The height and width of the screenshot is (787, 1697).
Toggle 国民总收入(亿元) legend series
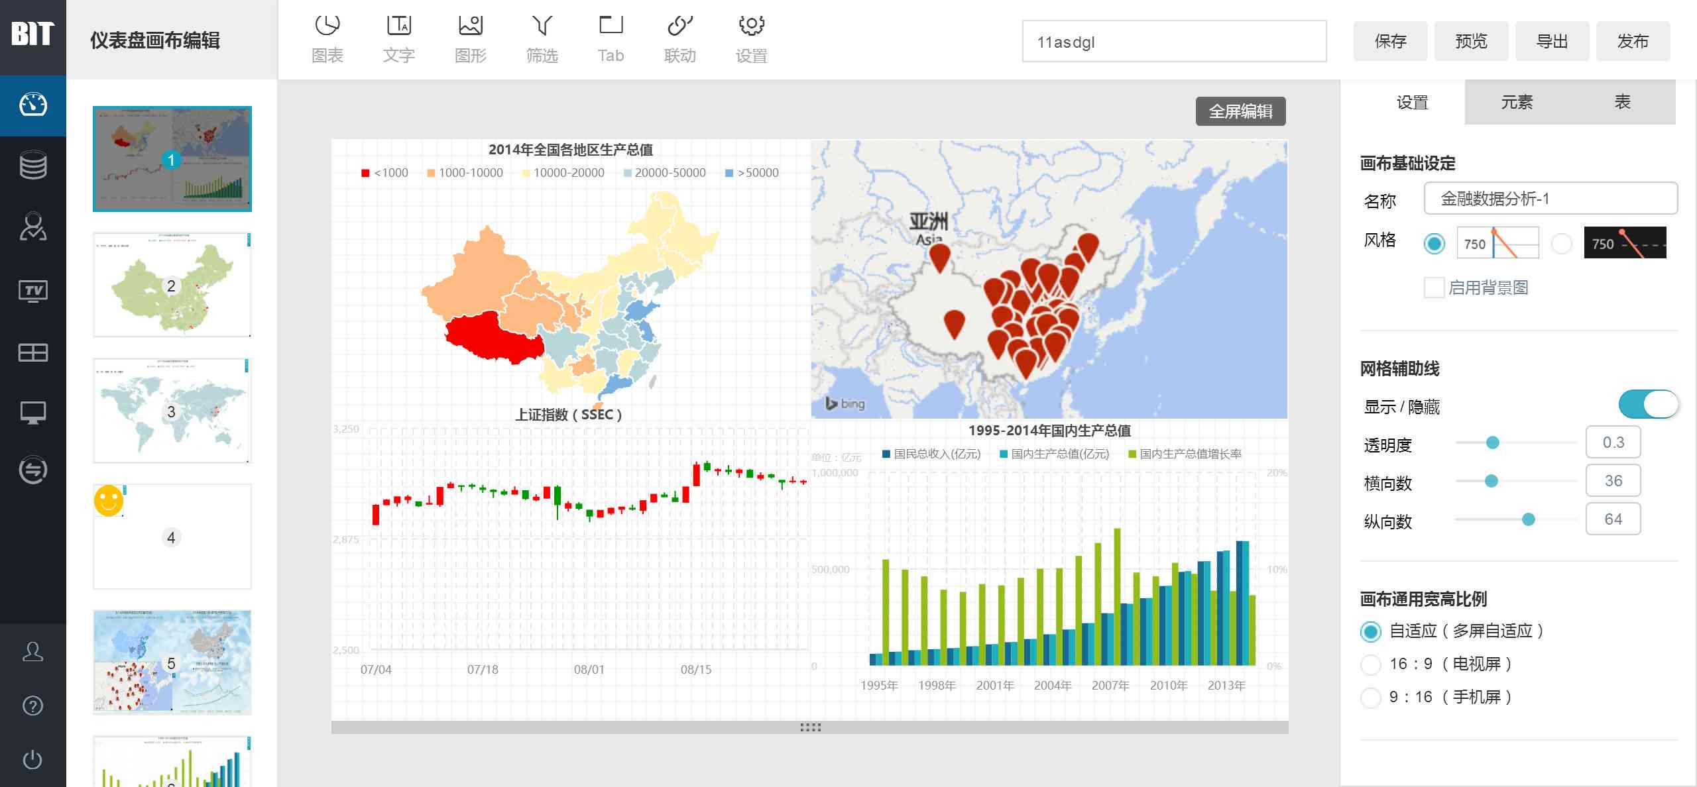931,454
